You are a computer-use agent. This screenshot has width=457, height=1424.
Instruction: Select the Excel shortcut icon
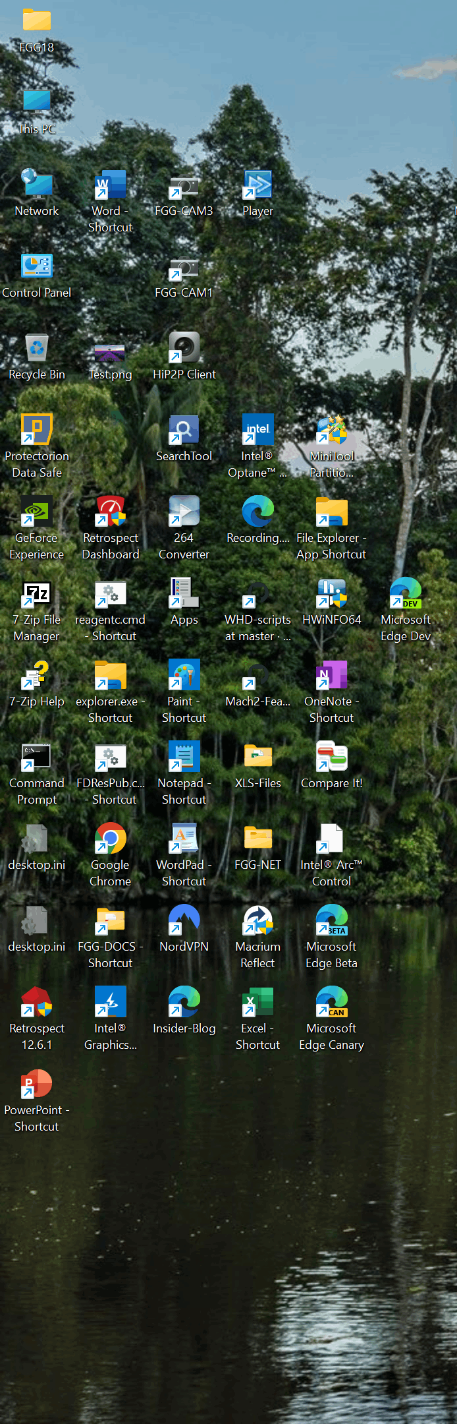point(258,1001)
